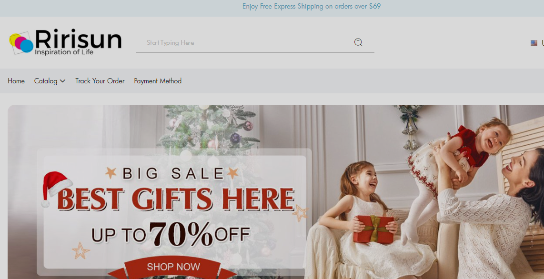The height and width of the screenshot is (279, 544).
Task: Open Track Your Order page
Action: pos(100,81)
